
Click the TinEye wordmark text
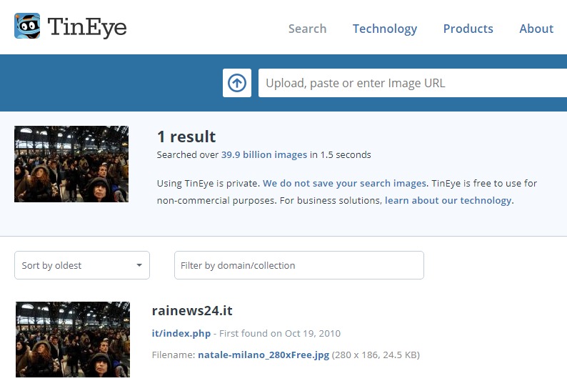87,27
